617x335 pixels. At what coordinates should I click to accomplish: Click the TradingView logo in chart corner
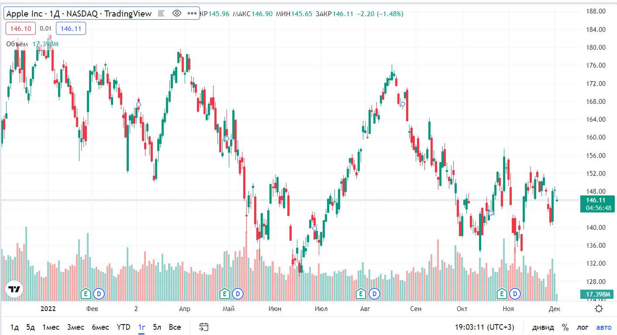pos(14,289)
